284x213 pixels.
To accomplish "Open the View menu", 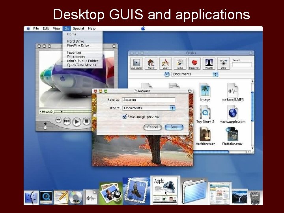I will 56,28.
